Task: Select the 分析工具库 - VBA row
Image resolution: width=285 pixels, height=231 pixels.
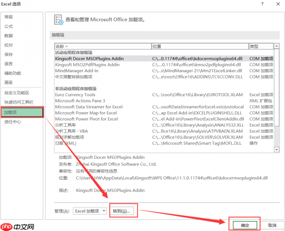Action: [164, 131]
